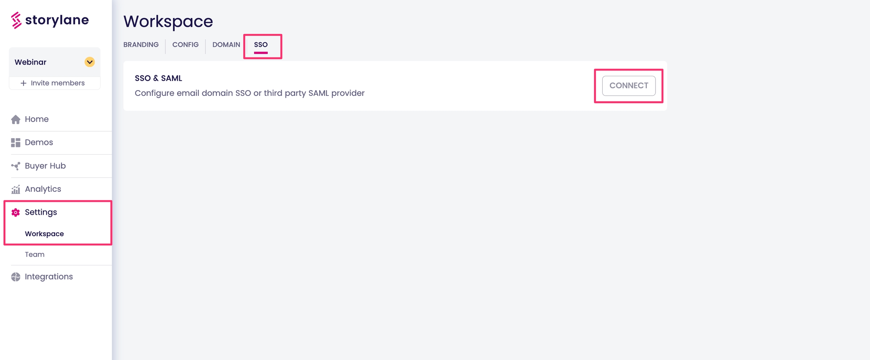Click the Invite members link
This screenshot has height=360, width=870.
pos(57,83)
